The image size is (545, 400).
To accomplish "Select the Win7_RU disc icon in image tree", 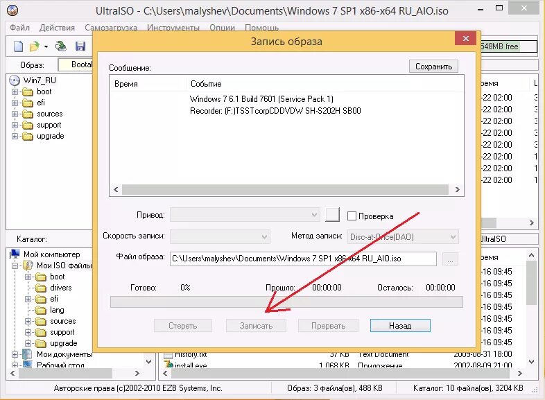I will [15, 80].
